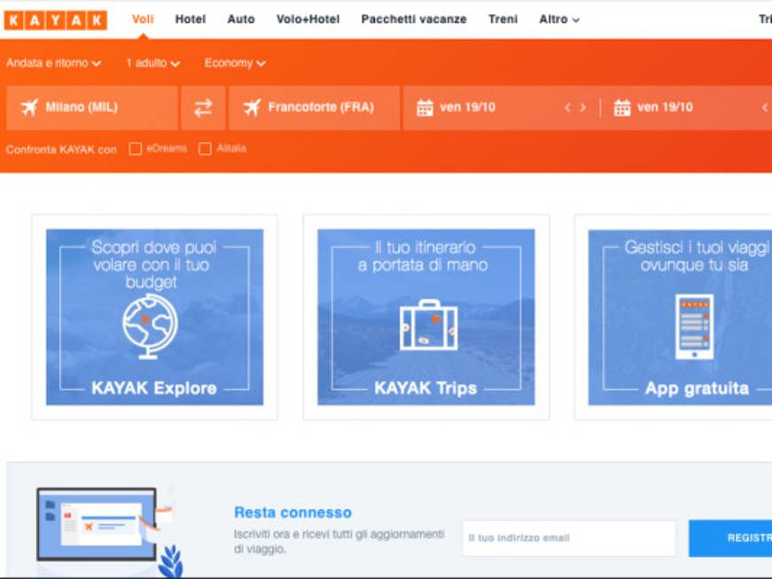Select the Volo+Hotel tab
The height and width of the screenshot is (579, 772).
tap(308, 20)
